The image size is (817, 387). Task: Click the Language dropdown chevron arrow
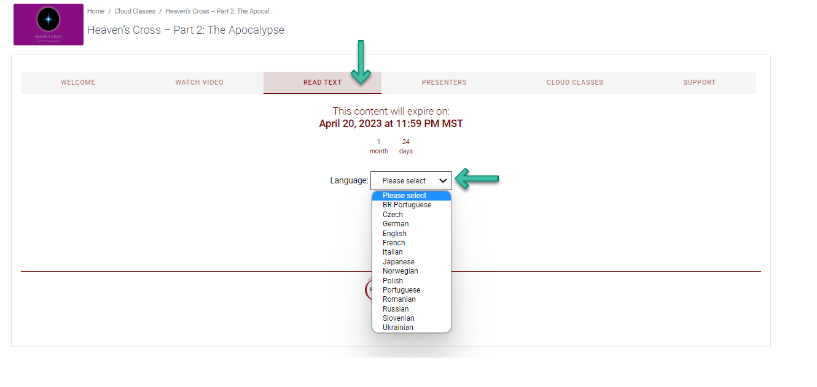click(443, 181)
